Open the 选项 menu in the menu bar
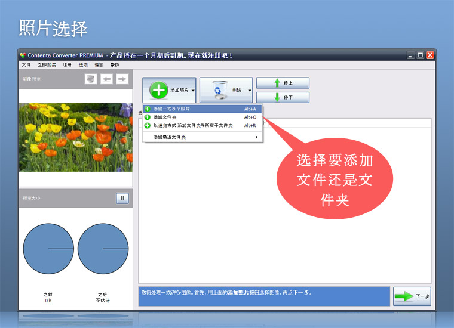Screen dimensions: 454x328 tap(83, 65)
